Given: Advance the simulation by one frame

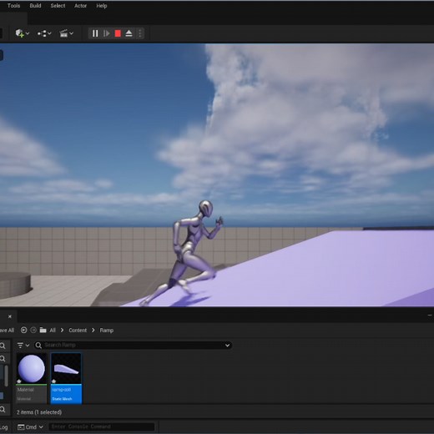Looking at the screenshot, I should coord(106,33).
